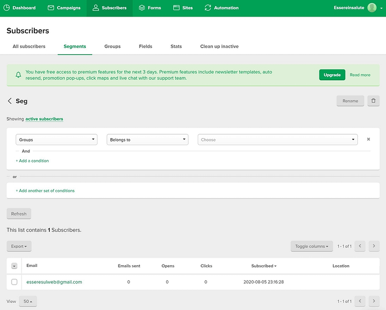Switch to the Groups tab
Screen dimensions: 386x310
point(112,46)
